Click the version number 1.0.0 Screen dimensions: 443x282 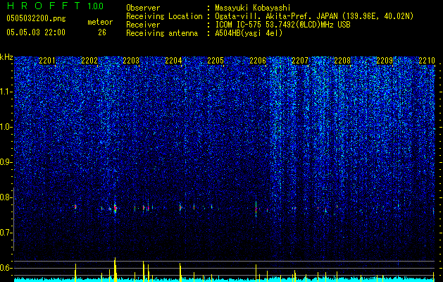(95, 6)
